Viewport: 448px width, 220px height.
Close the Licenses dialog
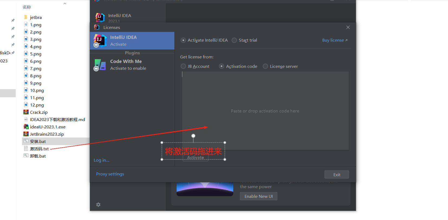tap(348, 27)
